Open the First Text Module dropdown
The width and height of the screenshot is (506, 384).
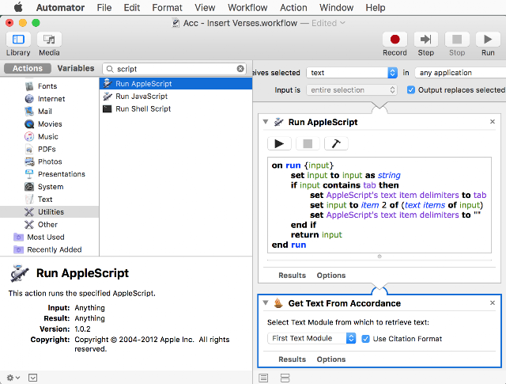[312, 338]
